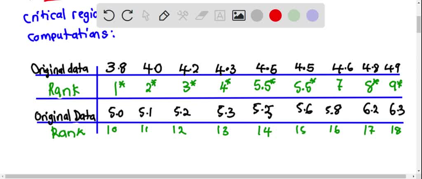This screenshot has width=422, height=179.
Task: Click the green rank 18
Action: click(x=396, y=131)
